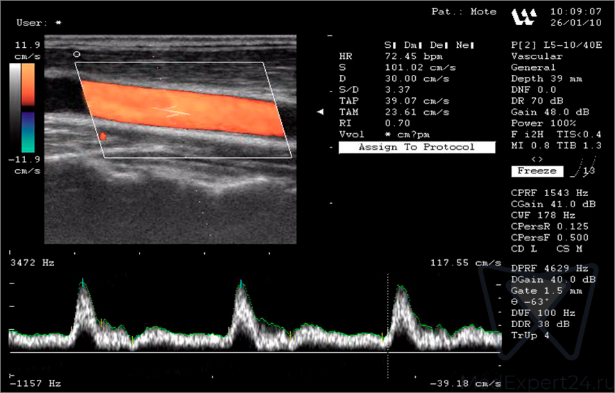Click the grayscale map bar
The width and height of the screenshot is (615, 393).
click(15, 107)
